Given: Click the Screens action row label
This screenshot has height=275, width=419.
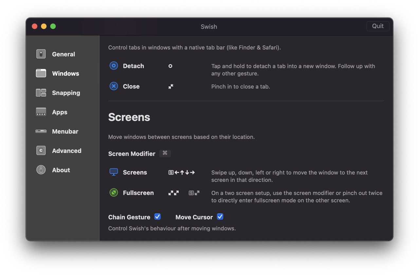Looking at the screenshot, I should [135, 172].
